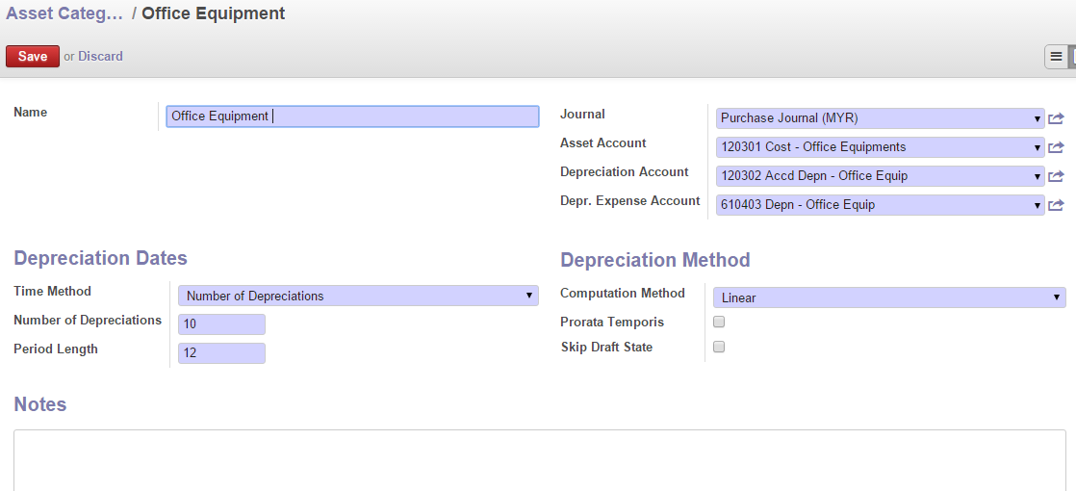This screenshot has height=491, width=1076.
Task: Click the Period Length label
Action: (x=56, y=349)
